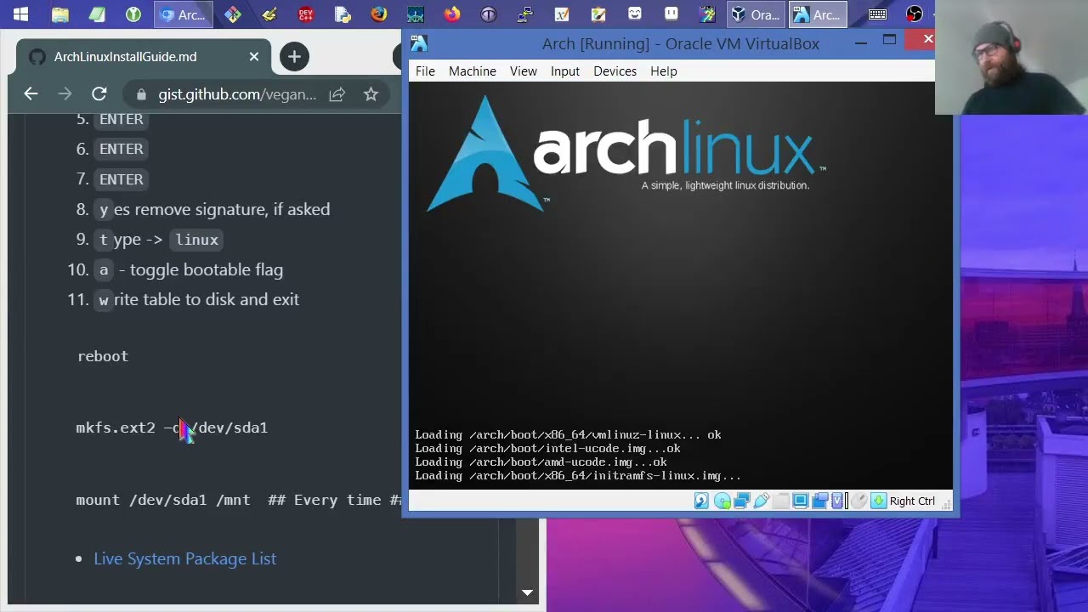Click 'es remove signature, if asked' step
Viewport: 1088px width, 612px height.
[221, 209]
